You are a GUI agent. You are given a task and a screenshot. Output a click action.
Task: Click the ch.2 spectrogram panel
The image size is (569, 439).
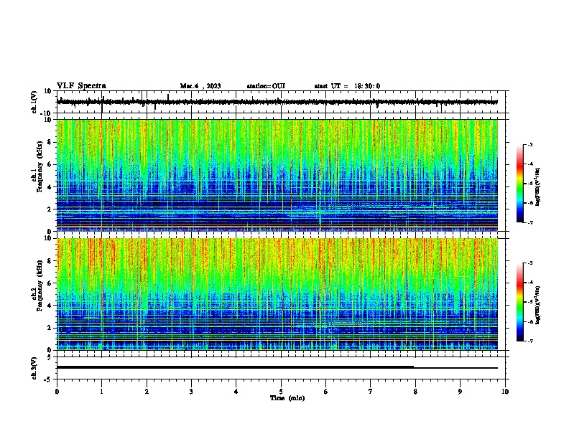pyautogui.click(x=277, y=294)
